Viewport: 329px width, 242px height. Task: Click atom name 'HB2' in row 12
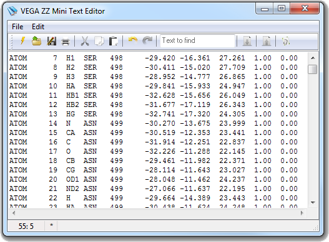[72, 105]
